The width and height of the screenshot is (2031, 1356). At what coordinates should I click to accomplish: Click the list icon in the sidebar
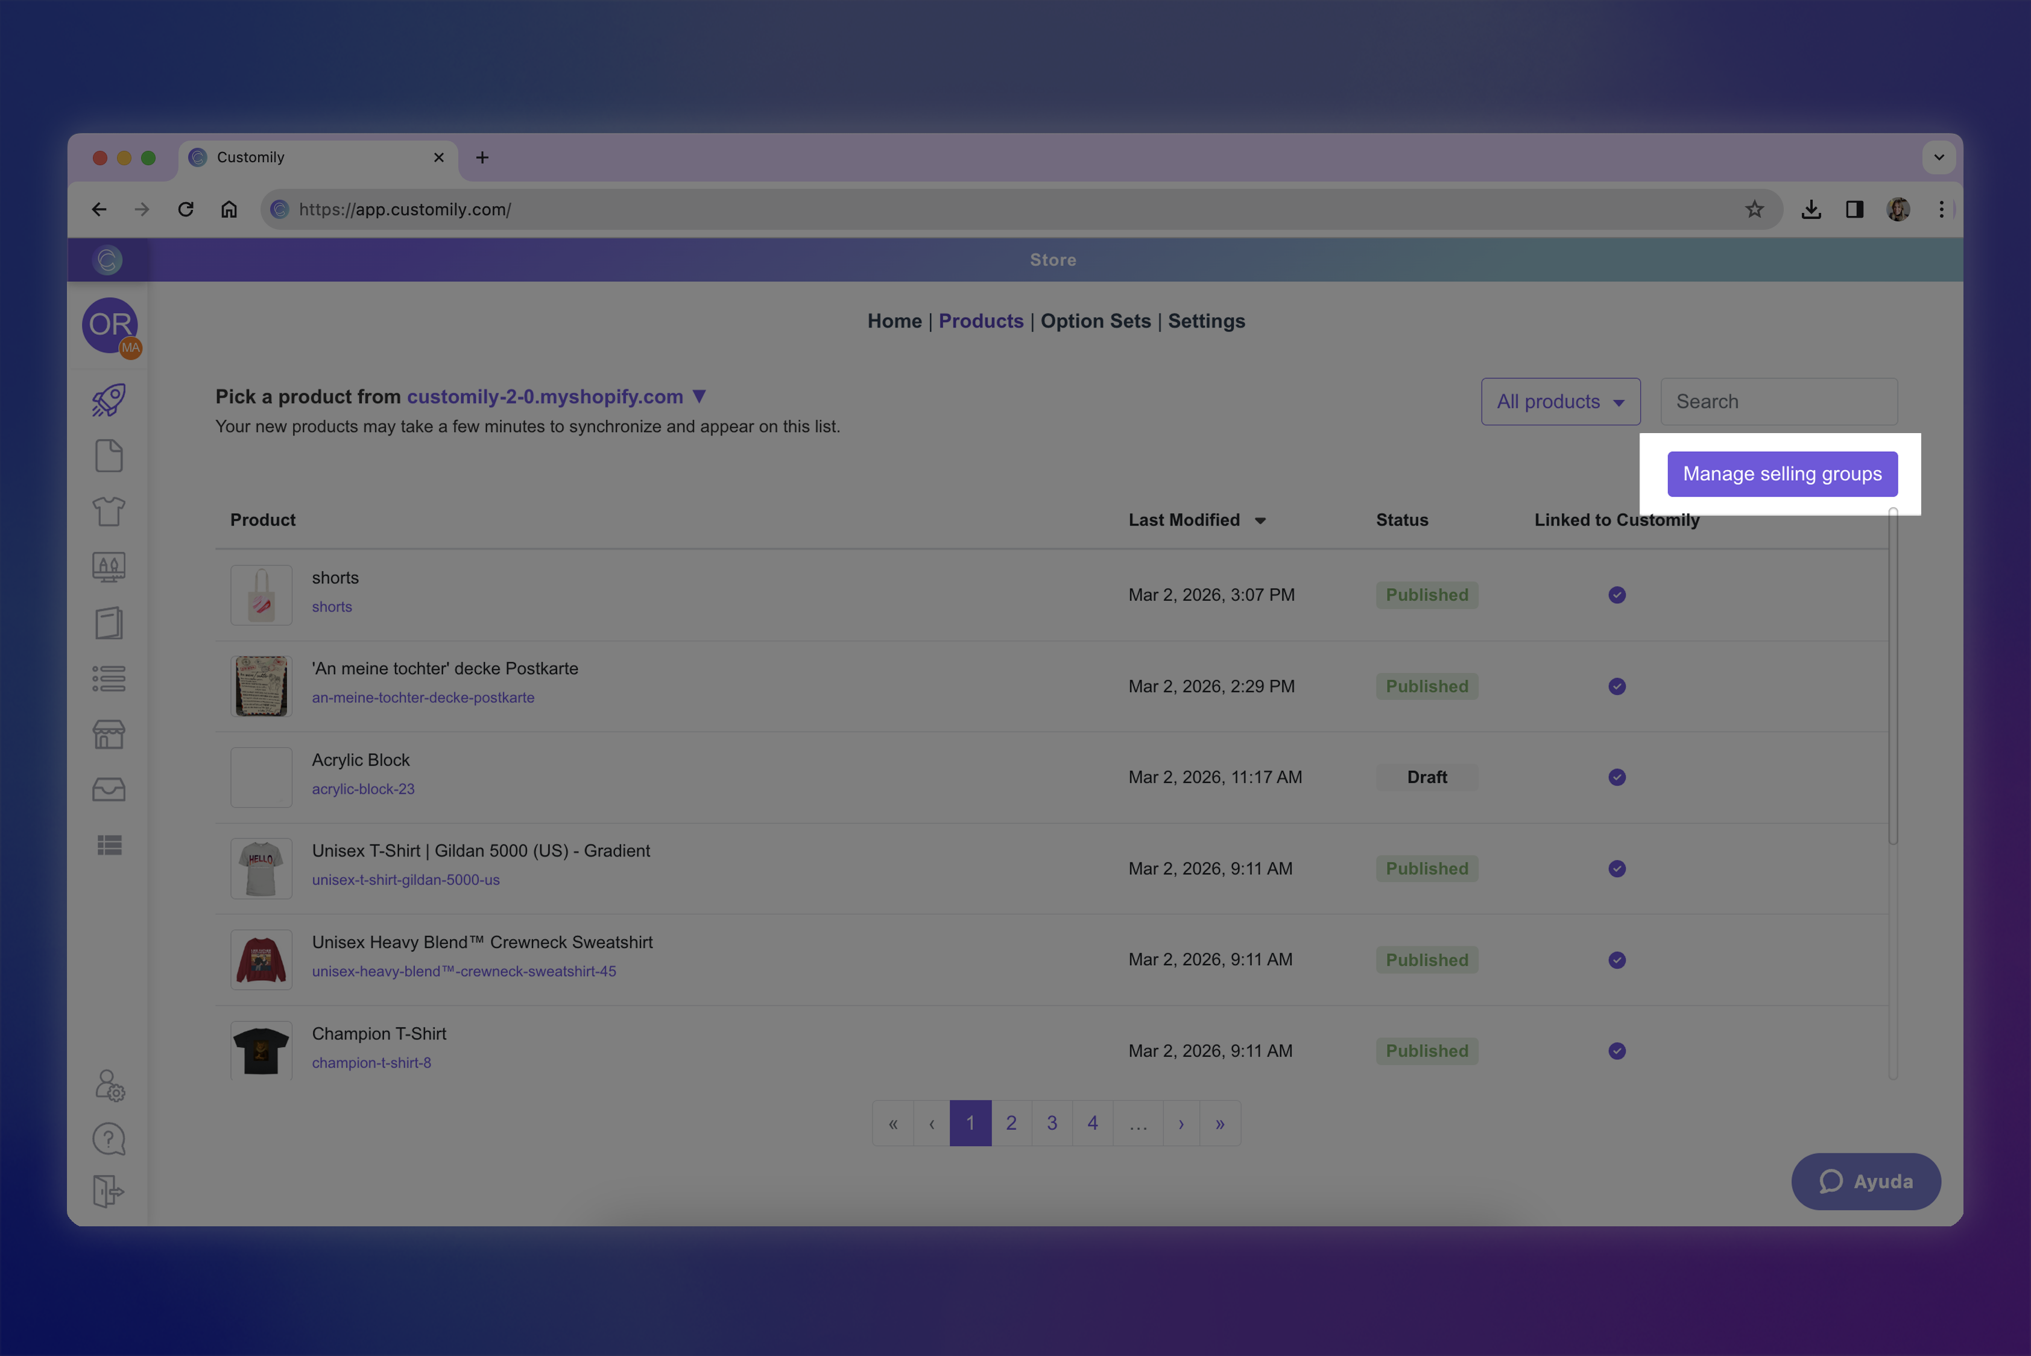(x=109, y=678)
